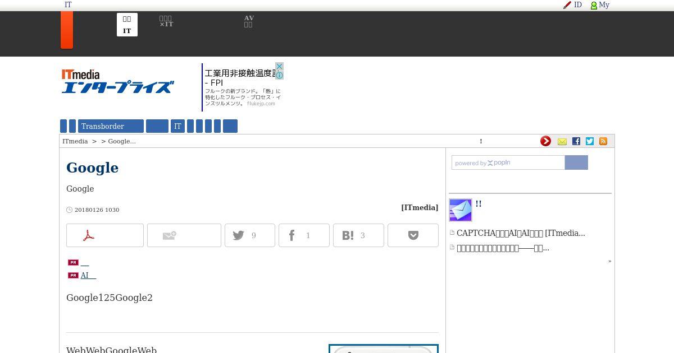Select the AV tab in header
Viewport: 674px width, 353px height.
click(x=249, y=21)
